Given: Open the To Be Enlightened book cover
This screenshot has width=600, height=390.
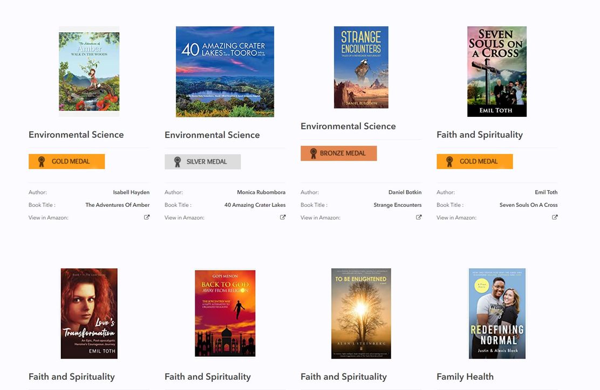Looking at the screenshot, I should coord(361,313).
